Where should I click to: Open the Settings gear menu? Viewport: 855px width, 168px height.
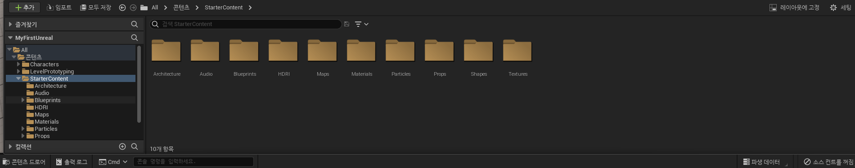point(840,8)
